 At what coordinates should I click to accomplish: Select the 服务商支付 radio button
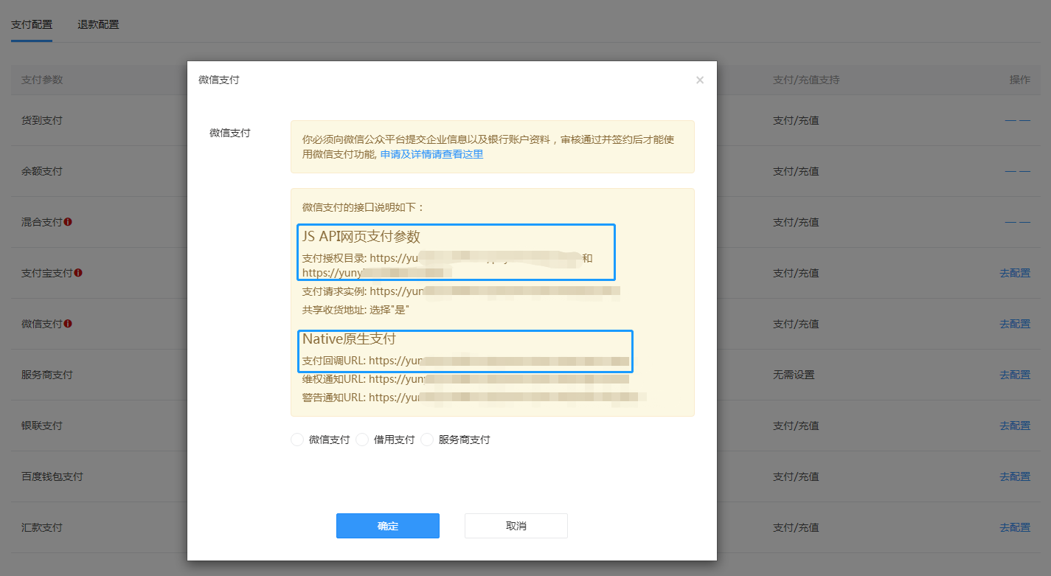click(427, 440)
